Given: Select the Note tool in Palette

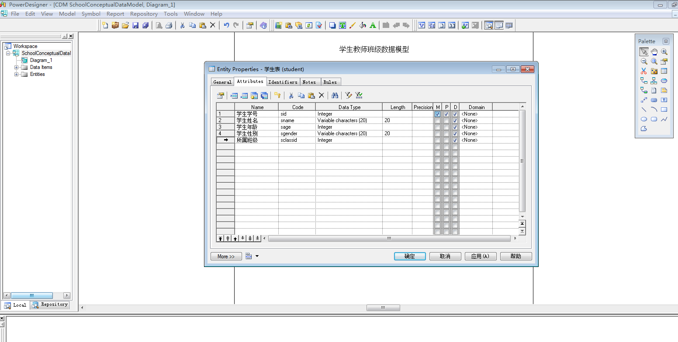Looking at the screenshot, I should (664, 90).
